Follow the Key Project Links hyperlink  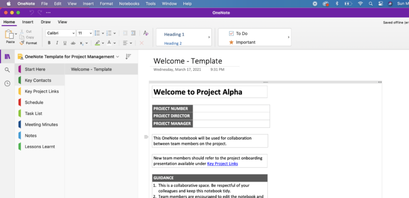[x=223, y=163]
